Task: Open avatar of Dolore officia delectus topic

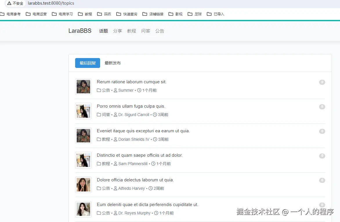Action: point(83,185)
